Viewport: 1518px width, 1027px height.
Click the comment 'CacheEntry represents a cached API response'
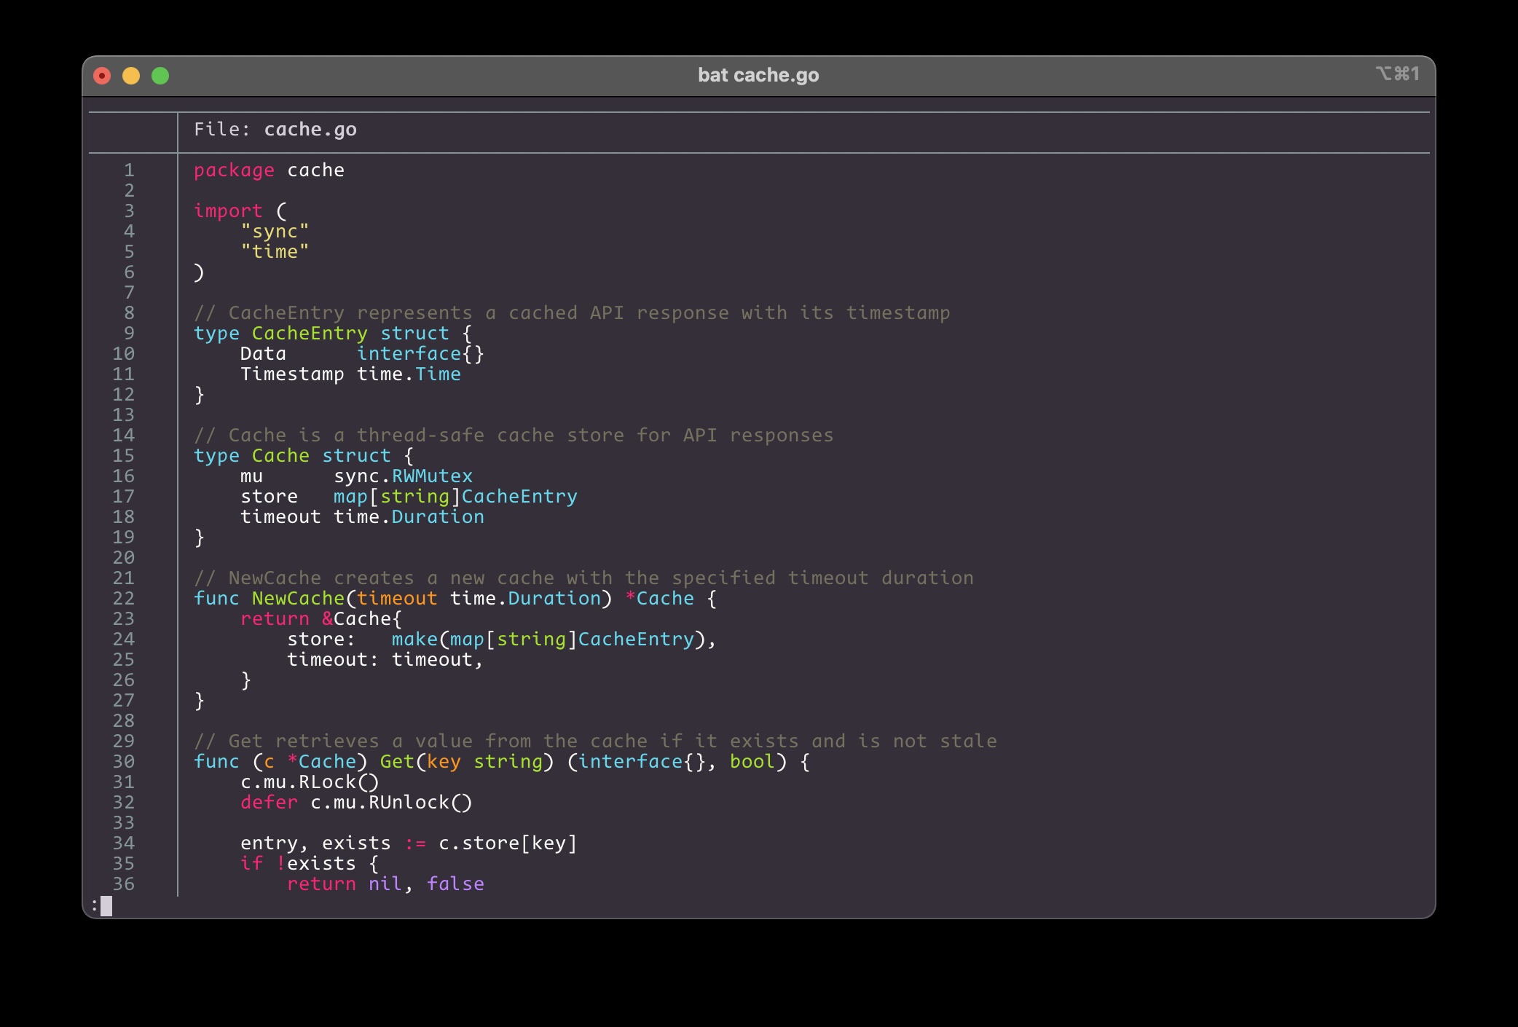[x=479, y=313]
